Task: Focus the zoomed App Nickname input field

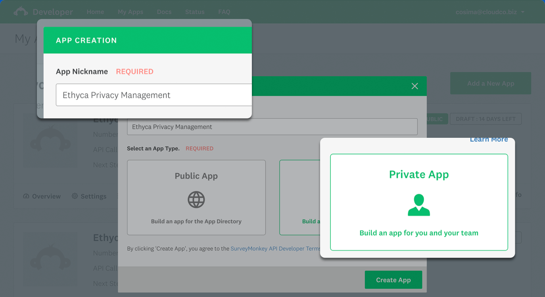Action: 154,95
